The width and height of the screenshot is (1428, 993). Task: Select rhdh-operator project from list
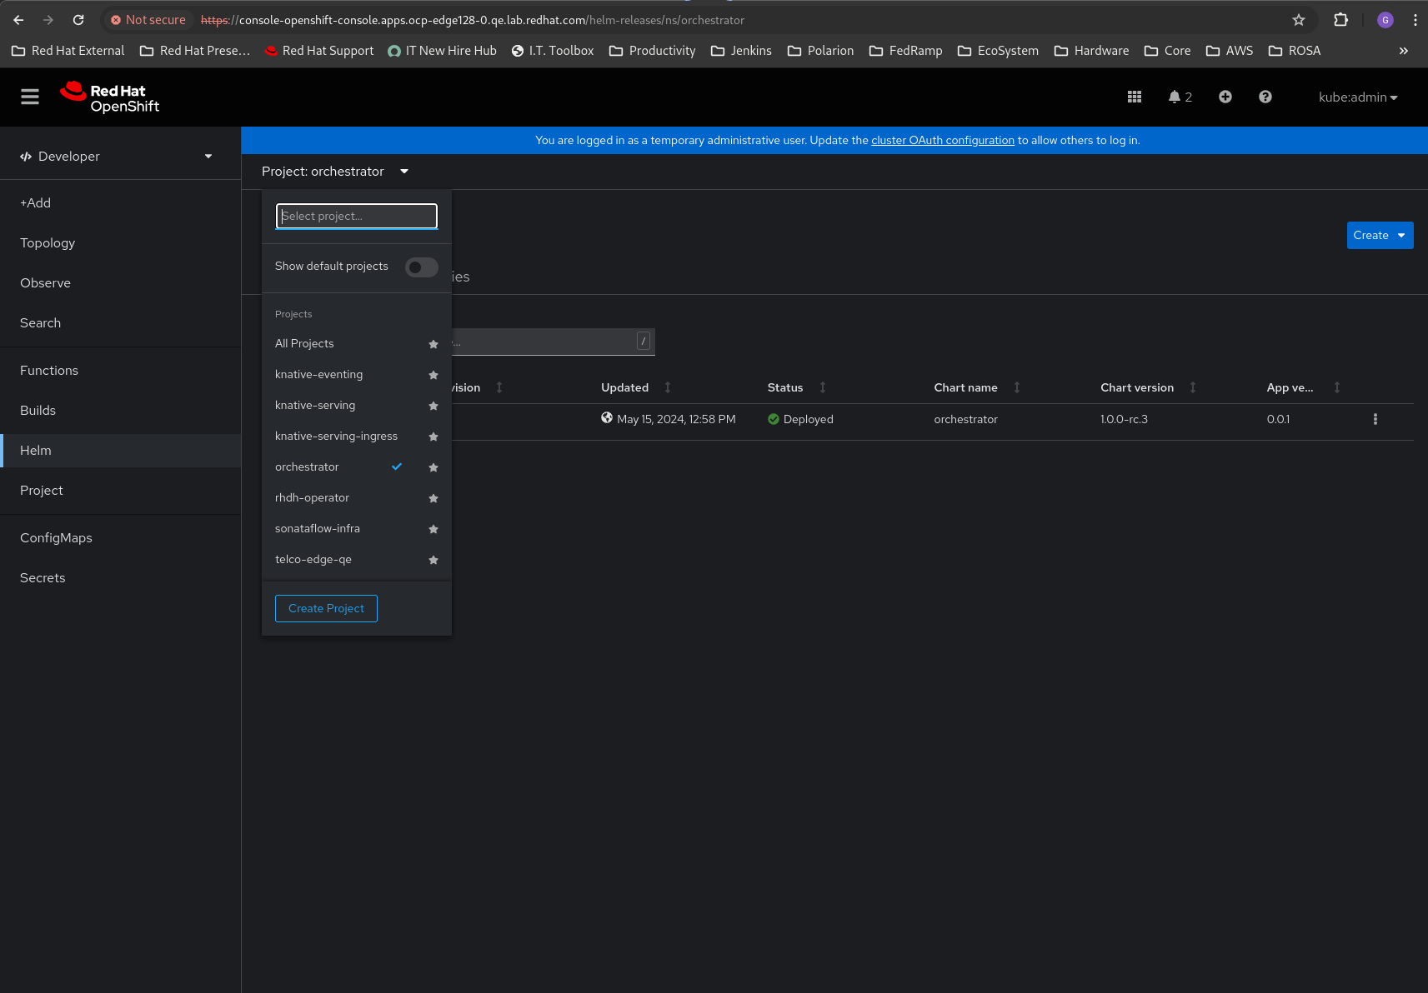(312, 498)
